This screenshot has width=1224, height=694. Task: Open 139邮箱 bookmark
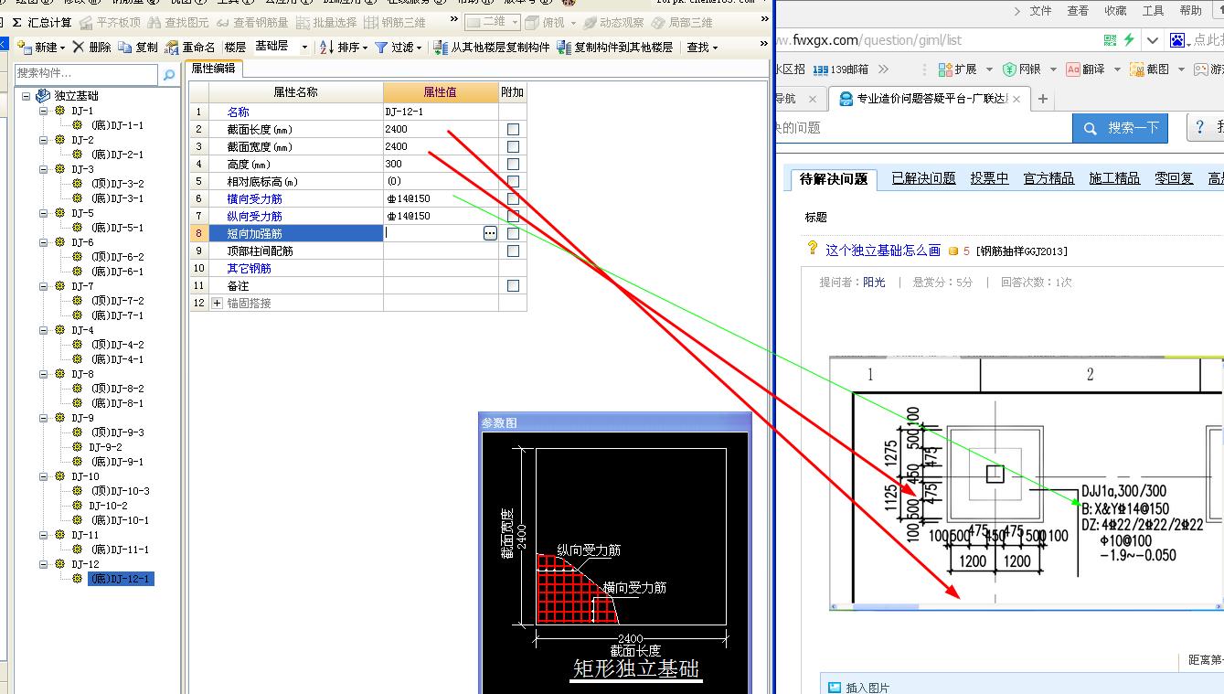click(840, 69)
